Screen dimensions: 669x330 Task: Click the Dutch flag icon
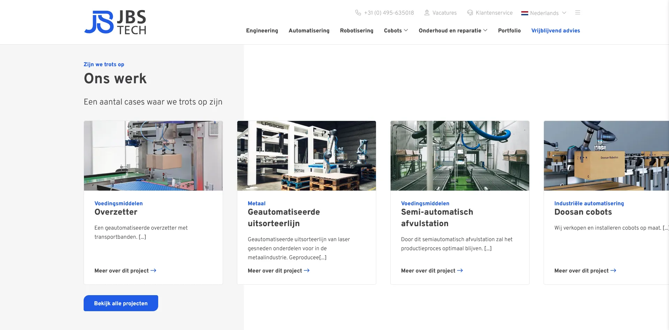pos(524,13)
